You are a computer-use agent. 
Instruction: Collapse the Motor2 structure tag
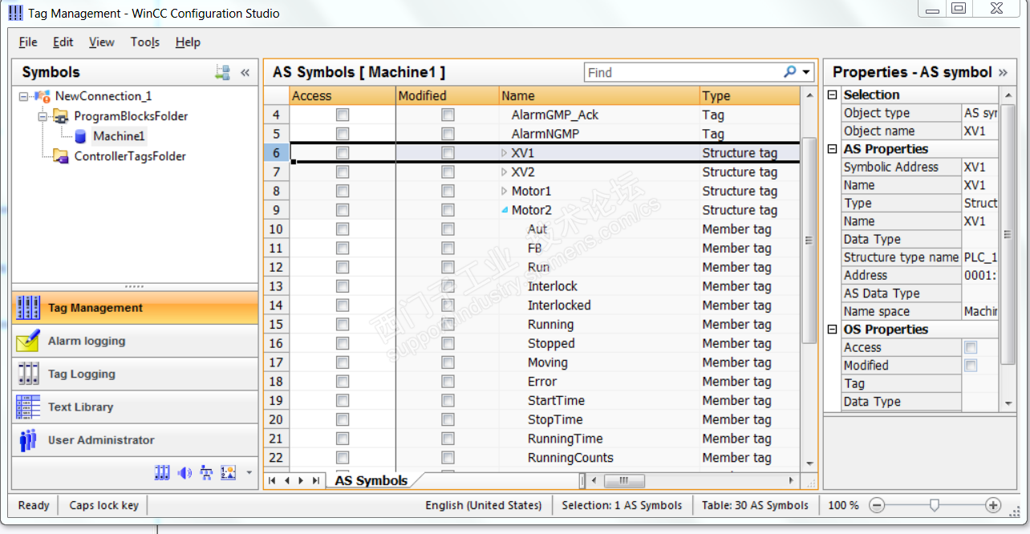504,210
